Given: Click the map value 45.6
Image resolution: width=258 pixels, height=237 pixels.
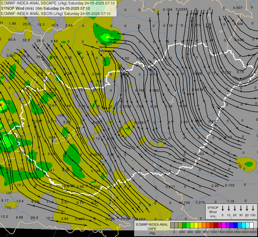Looking at the screenshot, I should pyautogui.click(x=12, y=40).
